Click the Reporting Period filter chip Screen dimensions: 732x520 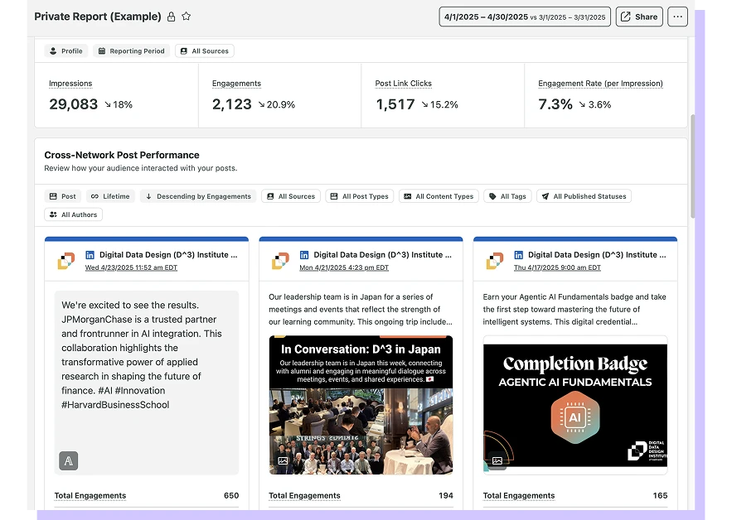click(x=131, y=51)
